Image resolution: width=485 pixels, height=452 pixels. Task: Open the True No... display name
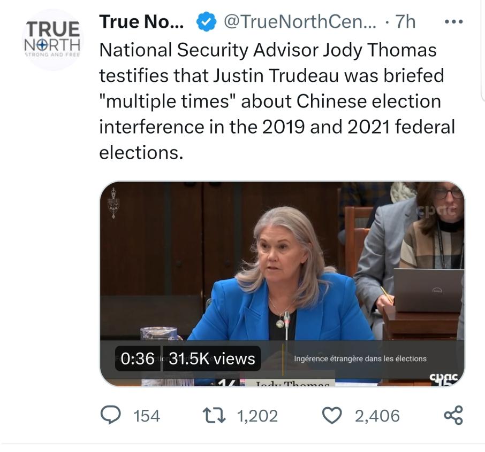142,22
